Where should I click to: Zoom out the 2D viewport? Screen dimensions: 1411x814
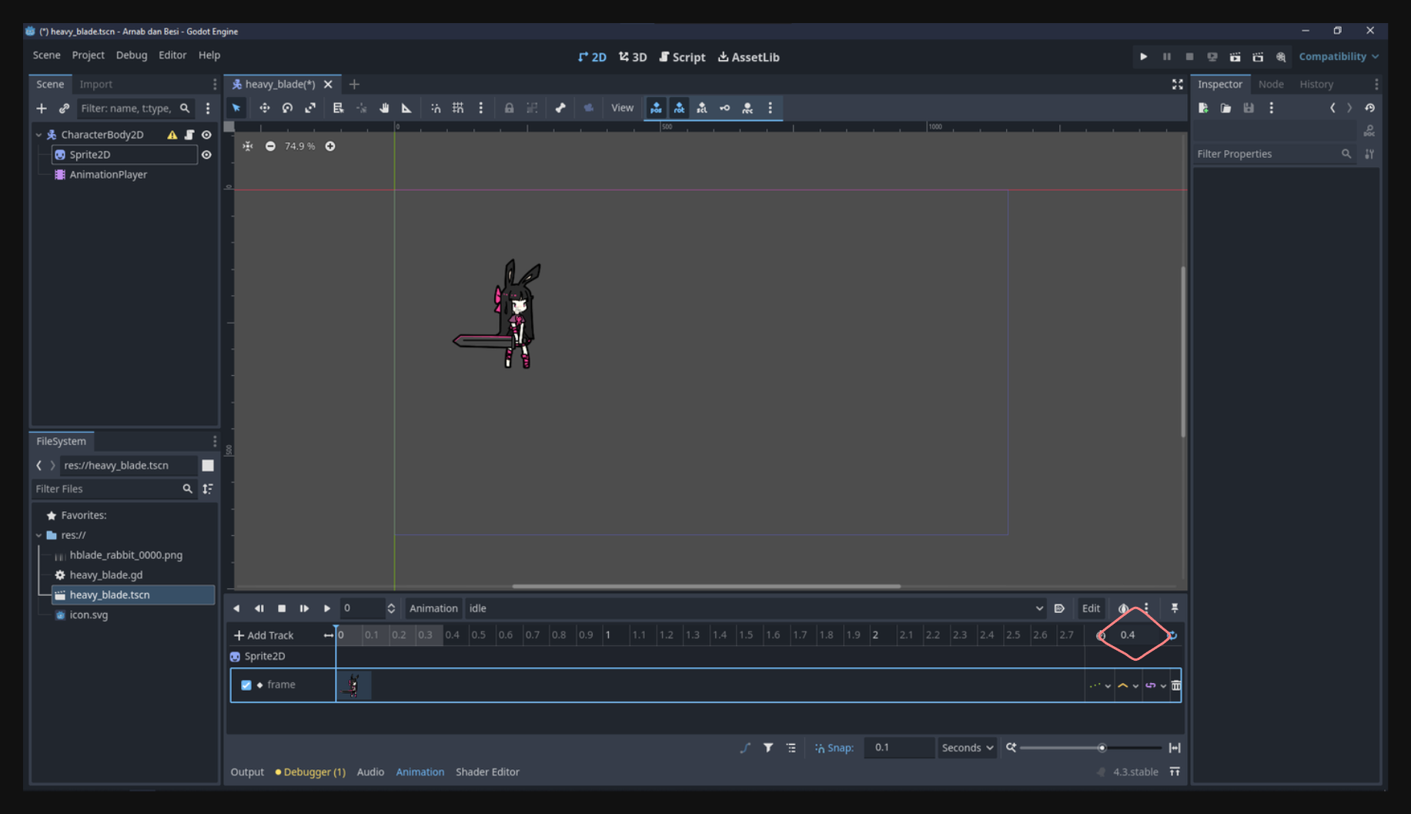270,146
